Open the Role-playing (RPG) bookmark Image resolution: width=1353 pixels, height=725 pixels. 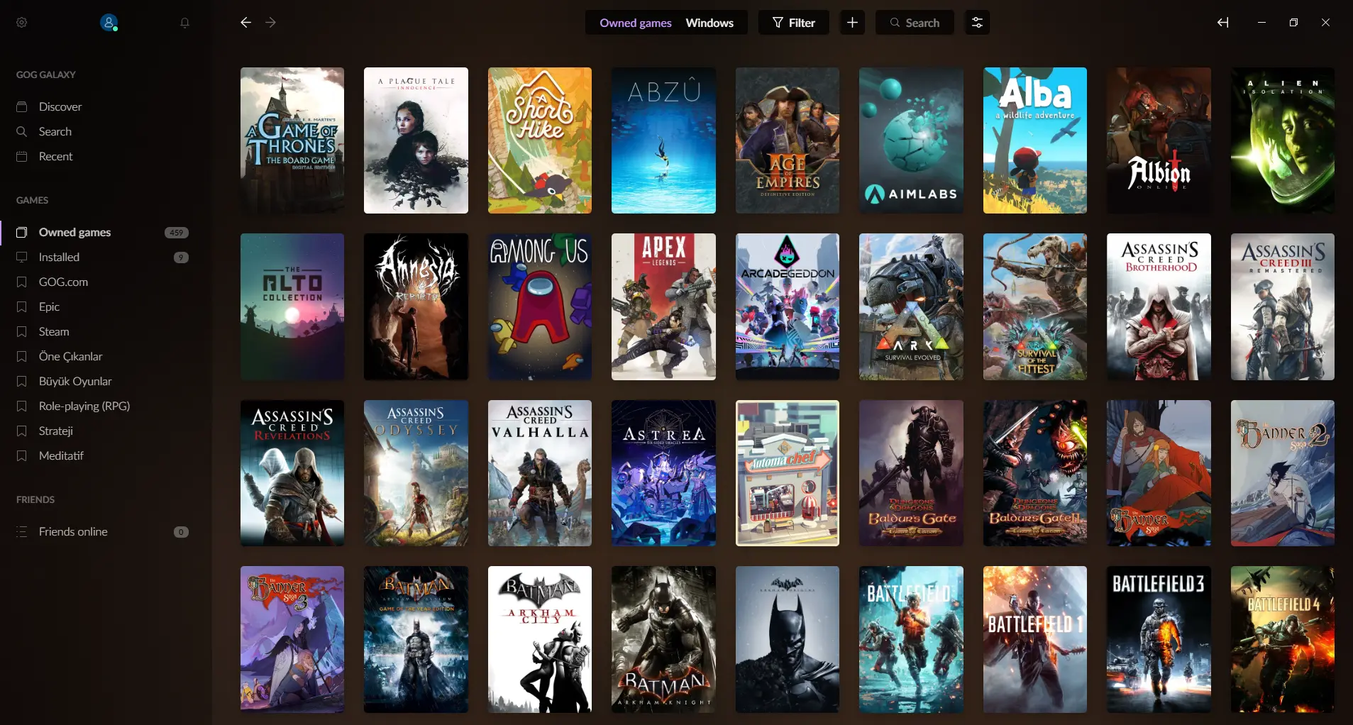click(x=105, y=406)
